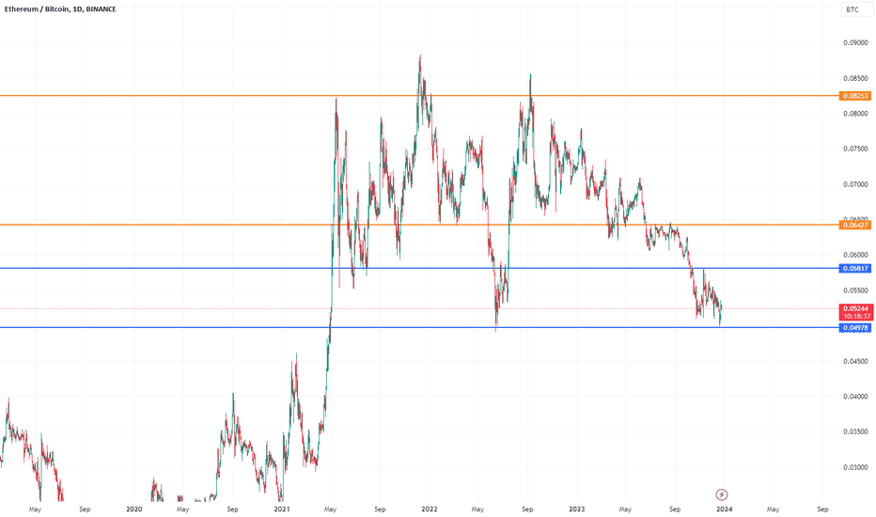Click the lightning event icon near 2024
This screenshot has height=517, width=876.
click(x=721, y=494)
